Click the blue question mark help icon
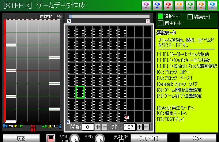219x142 pixels. 157,5
